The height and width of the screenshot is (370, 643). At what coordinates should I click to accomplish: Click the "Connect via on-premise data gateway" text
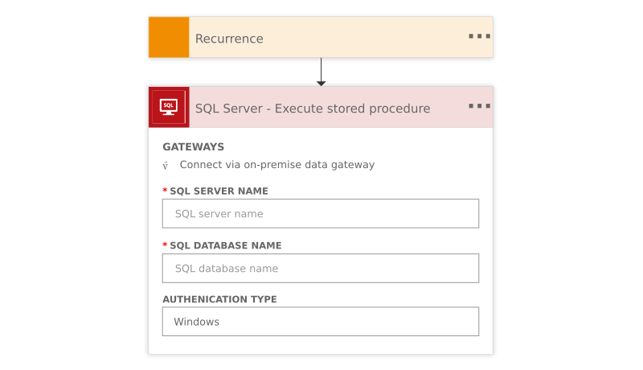pos(277,165)
